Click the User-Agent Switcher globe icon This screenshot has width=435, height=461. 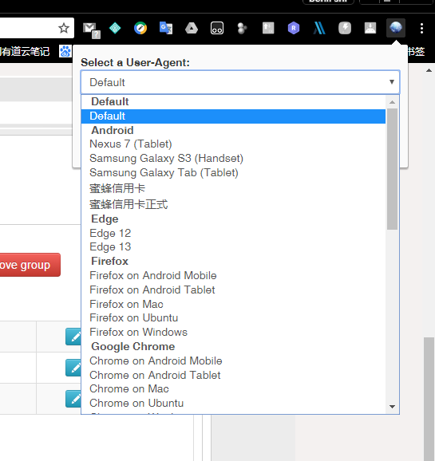[396, 28]
